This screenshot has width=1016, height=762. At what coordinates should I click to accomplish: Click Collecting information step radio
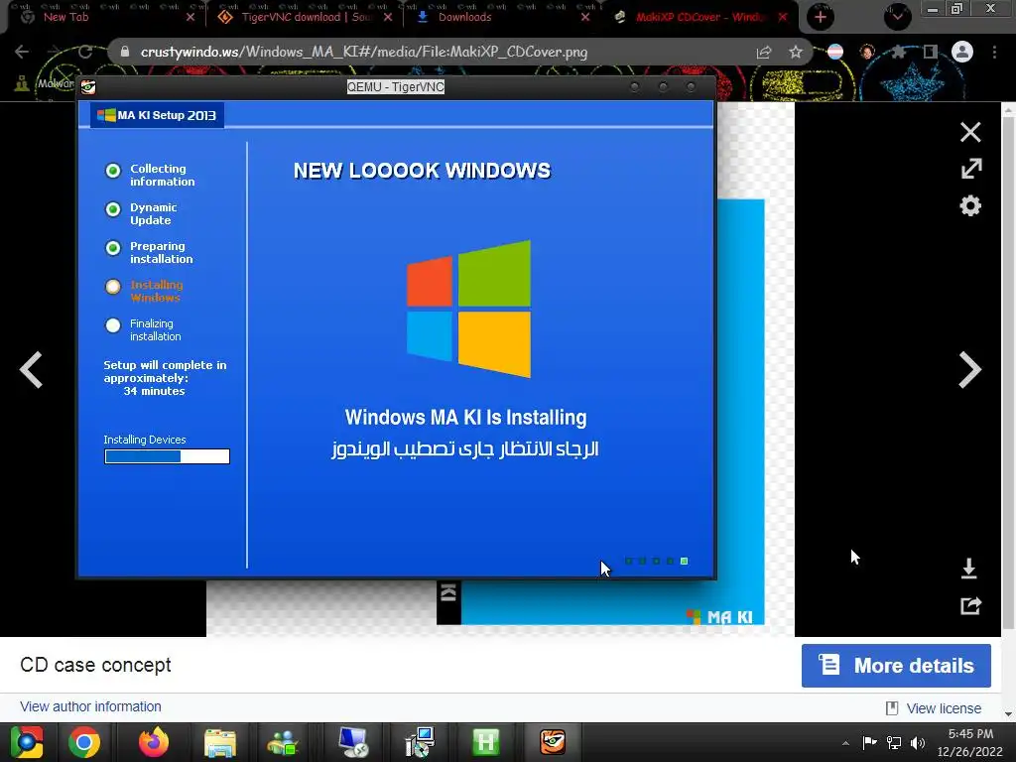[x=113, y=171]
